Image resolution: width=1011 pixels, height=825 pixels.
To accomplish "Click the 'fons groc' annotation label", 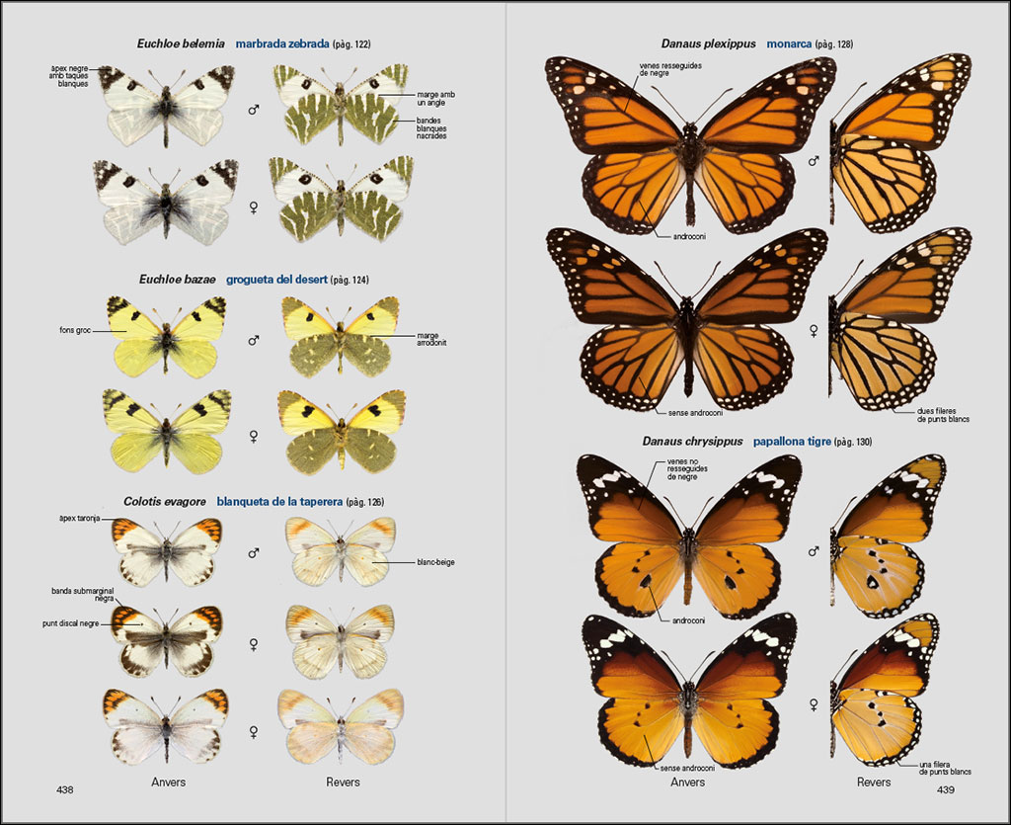I will (75, 330).
